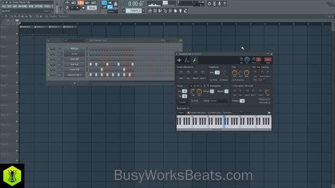Click highlighted C5 key on piano keyboard
This screenshot has width=335, height=188.
point(224,122)
